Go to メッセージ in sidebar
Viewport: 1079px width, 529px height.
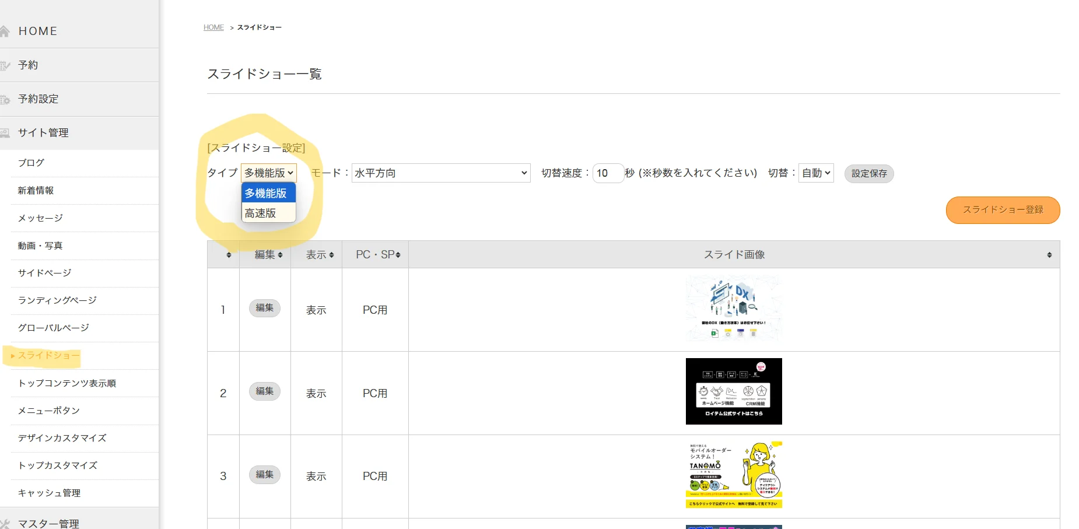click(x=40, y=218)
